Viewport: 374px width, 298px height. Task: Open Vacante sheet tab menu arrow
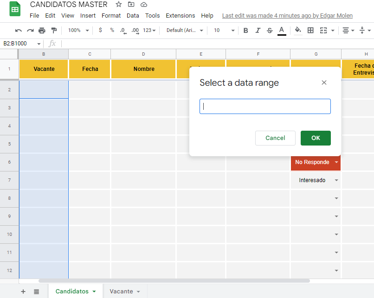138,292
